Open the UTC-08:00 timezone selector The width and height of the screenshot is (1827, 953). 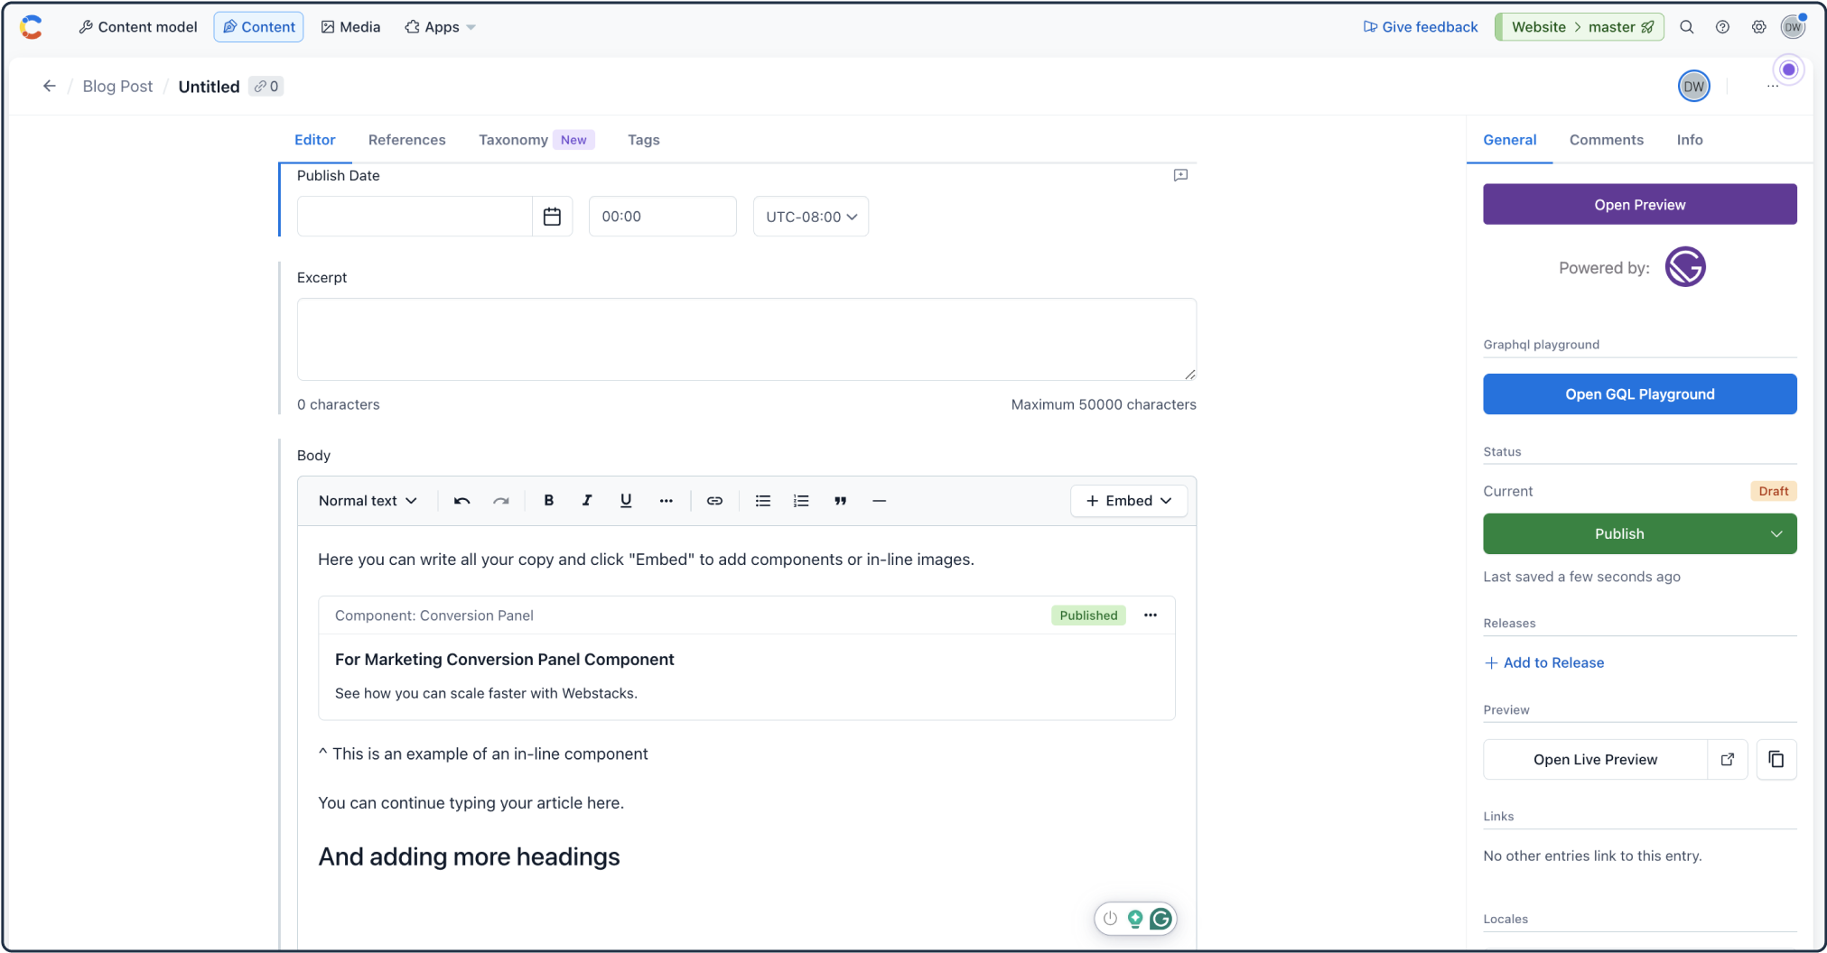pos(809,216)
